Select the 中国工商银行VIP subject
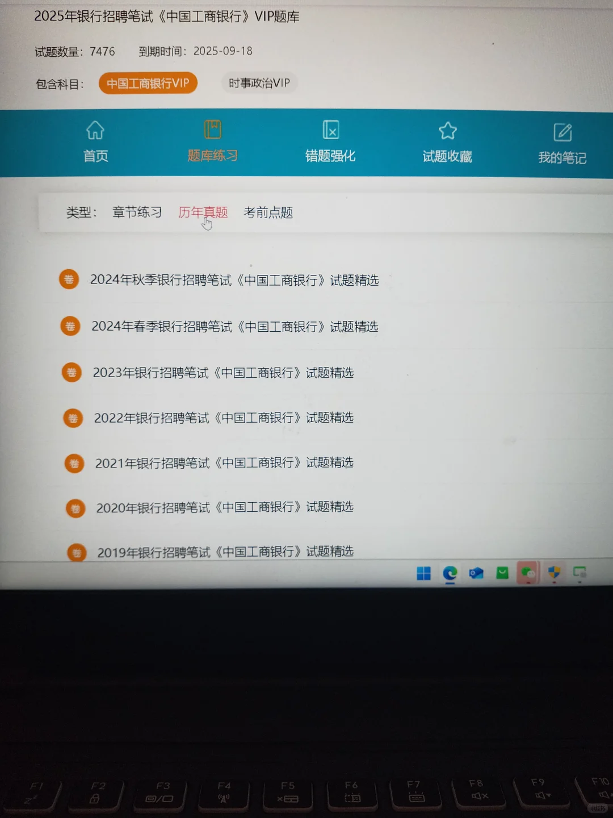Screen dimensions: 613x818 pyautogui.click(x=148, y=84)
